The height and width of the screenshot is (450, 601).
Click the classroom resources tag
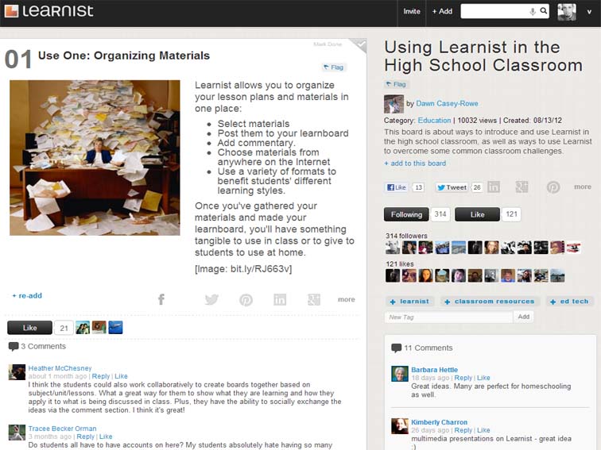pyautogui.click(x=490, y=302)
